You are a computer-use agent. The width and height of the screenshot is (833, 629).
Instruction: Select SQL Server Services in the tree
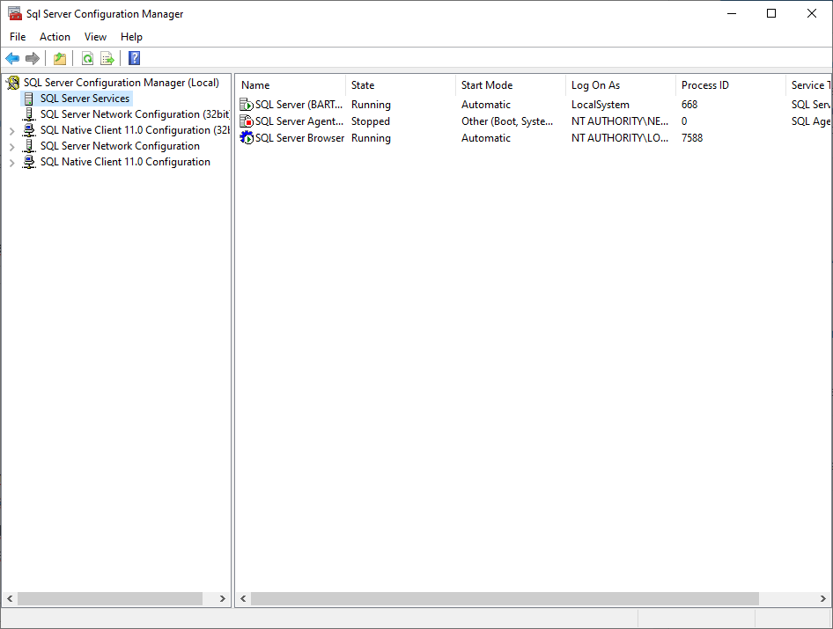point(85,99)
